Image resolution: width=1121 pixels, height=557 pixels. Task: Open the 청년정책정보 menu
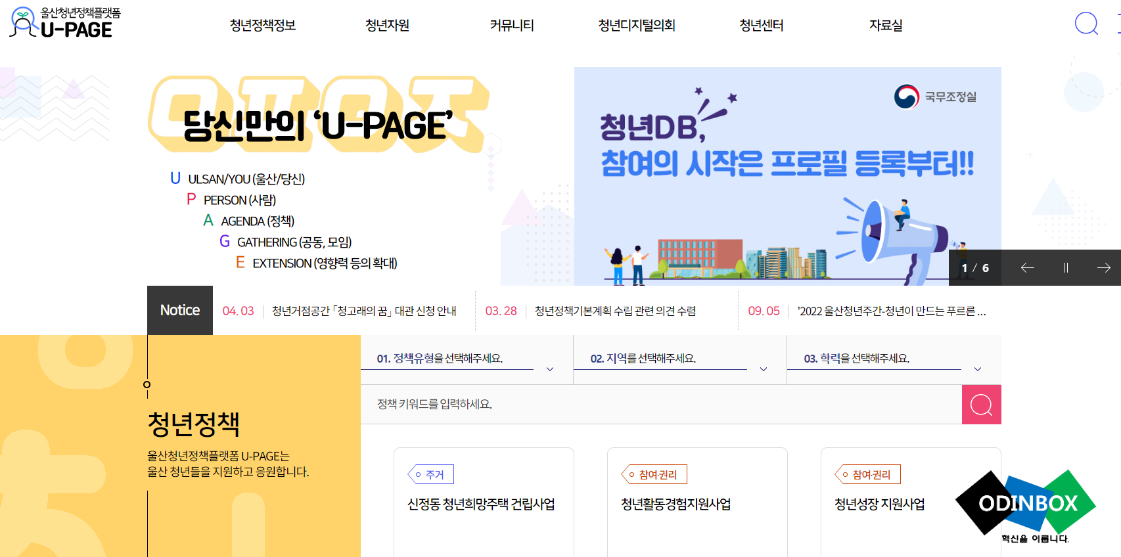[263, 25]
